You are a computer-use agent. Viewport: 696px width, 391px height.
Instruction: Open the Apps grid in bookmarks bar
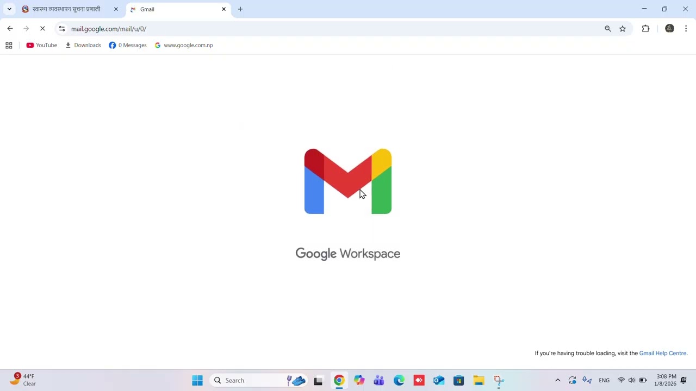9,46
